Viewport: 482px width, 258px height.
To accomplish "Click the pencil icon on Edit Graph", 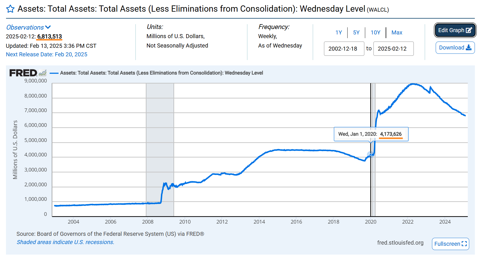I will [x=469, y=30].
